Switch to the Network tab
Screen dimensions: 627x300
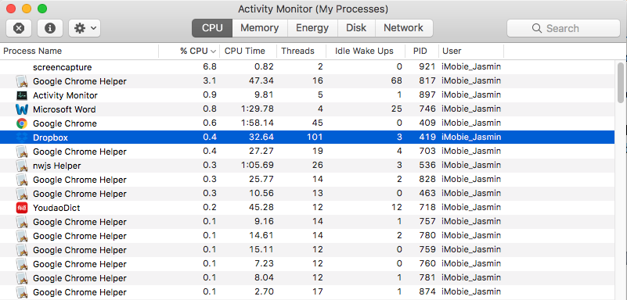pos(403,28)
